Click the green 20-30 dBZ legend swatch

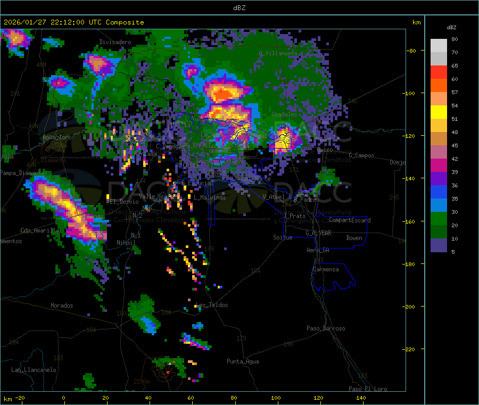click(439, 218)
